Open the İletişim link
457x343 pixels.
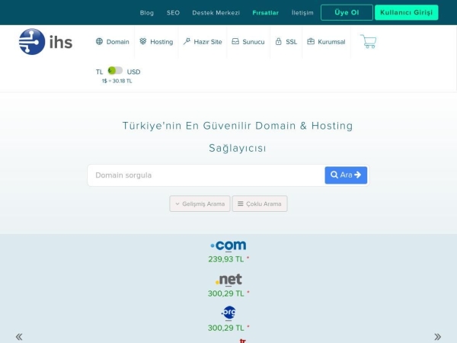point(302,13)
